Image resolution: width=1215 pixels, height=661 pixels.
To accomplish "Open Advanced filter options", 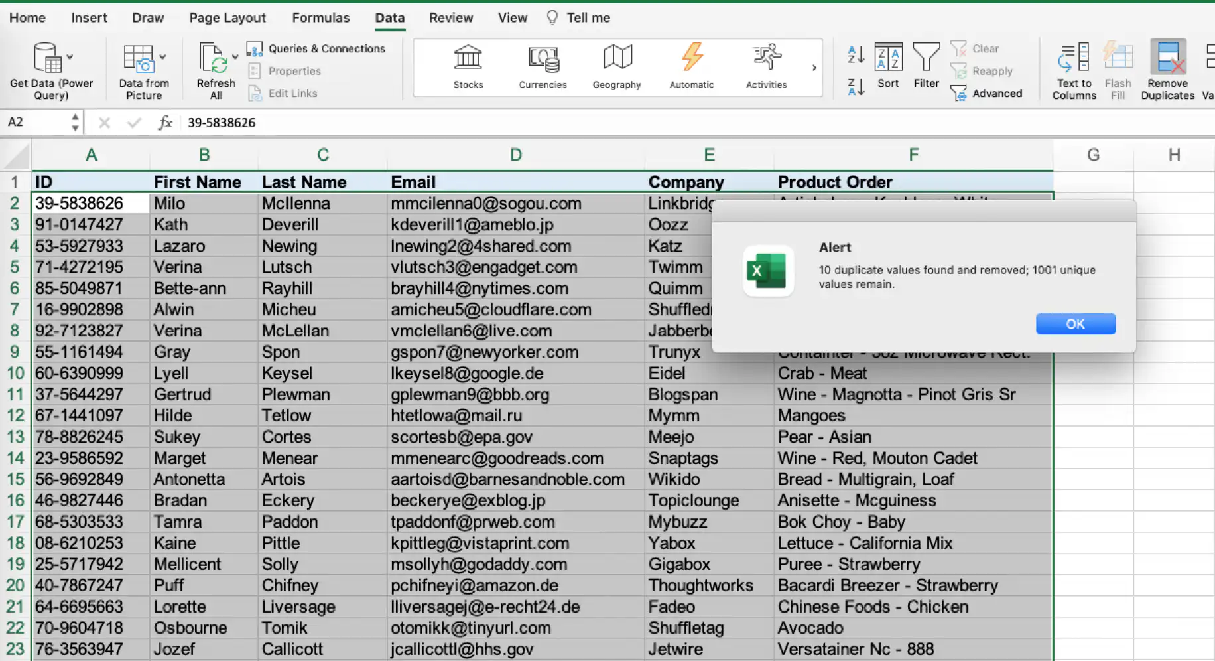I will coord(986,93).
